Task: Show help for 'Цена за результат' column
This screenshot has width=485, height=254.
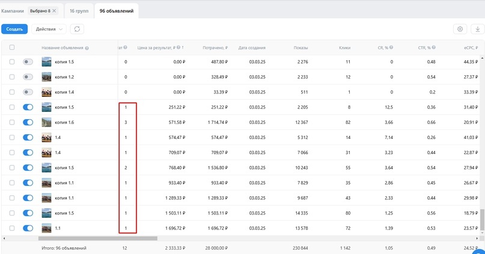Action: [178, 48]
